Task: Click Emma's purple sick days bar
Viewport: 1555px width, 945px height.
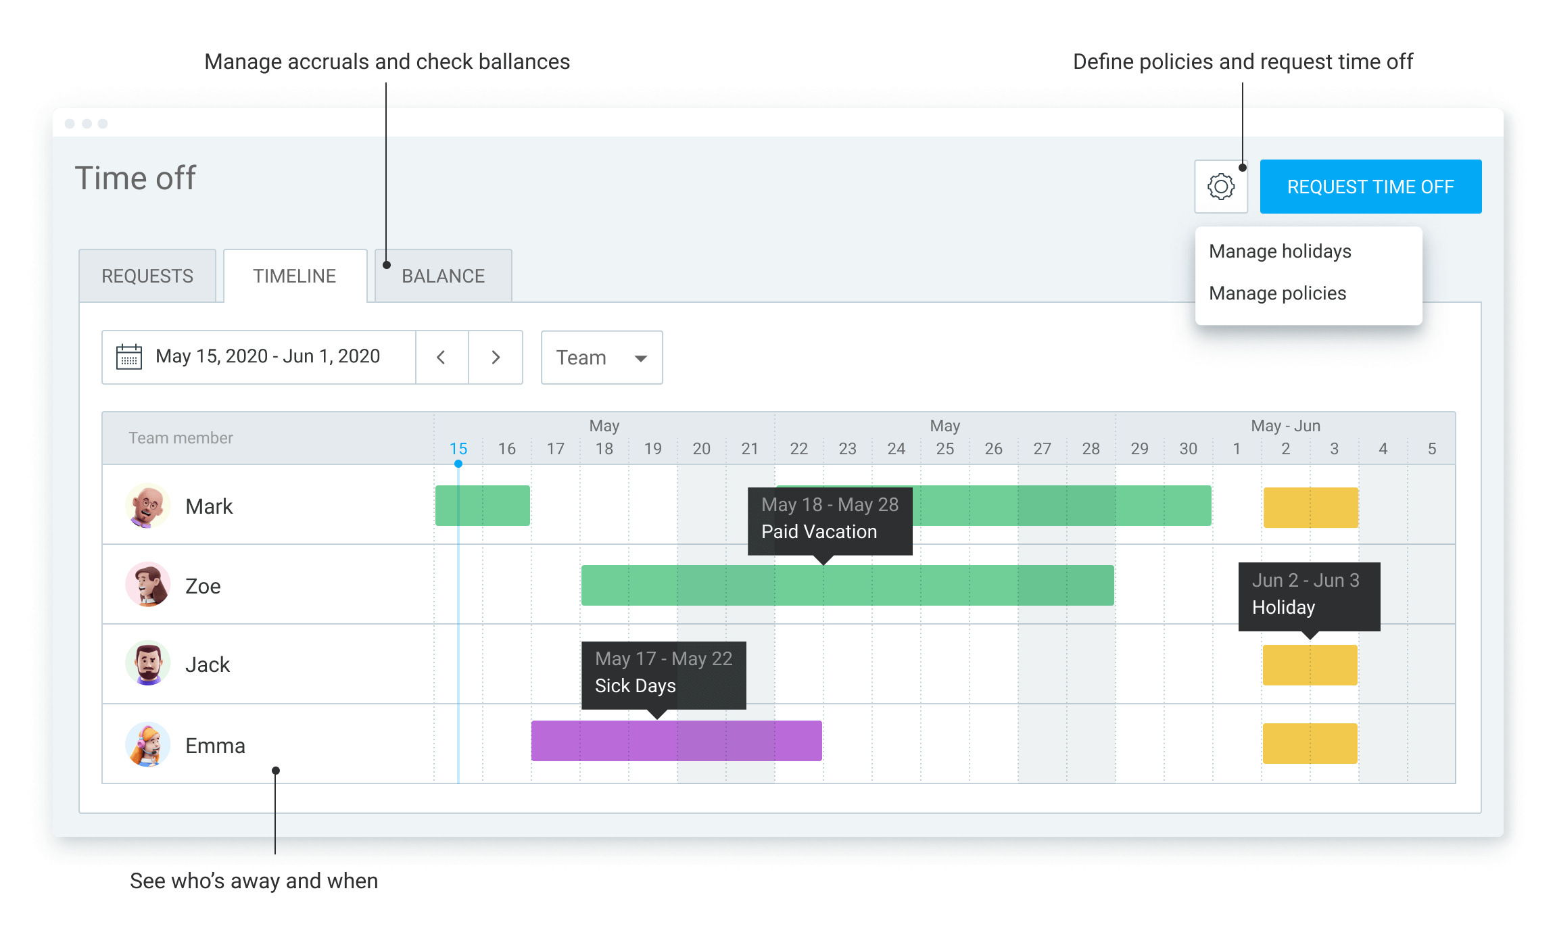Action: 676,742
